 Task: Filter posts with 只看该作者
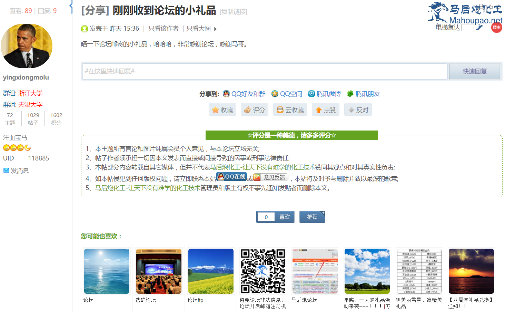[163, 29]
